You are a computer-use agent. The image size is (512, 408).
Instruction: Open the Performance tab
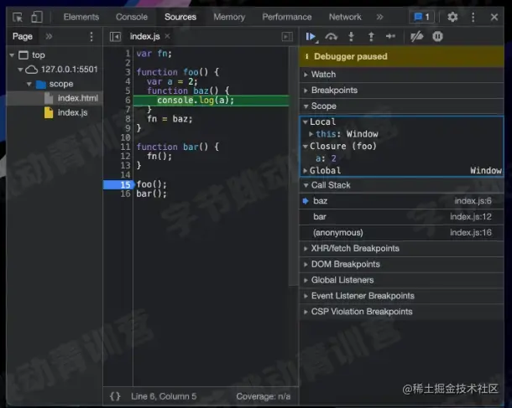(x=287, y=17)
